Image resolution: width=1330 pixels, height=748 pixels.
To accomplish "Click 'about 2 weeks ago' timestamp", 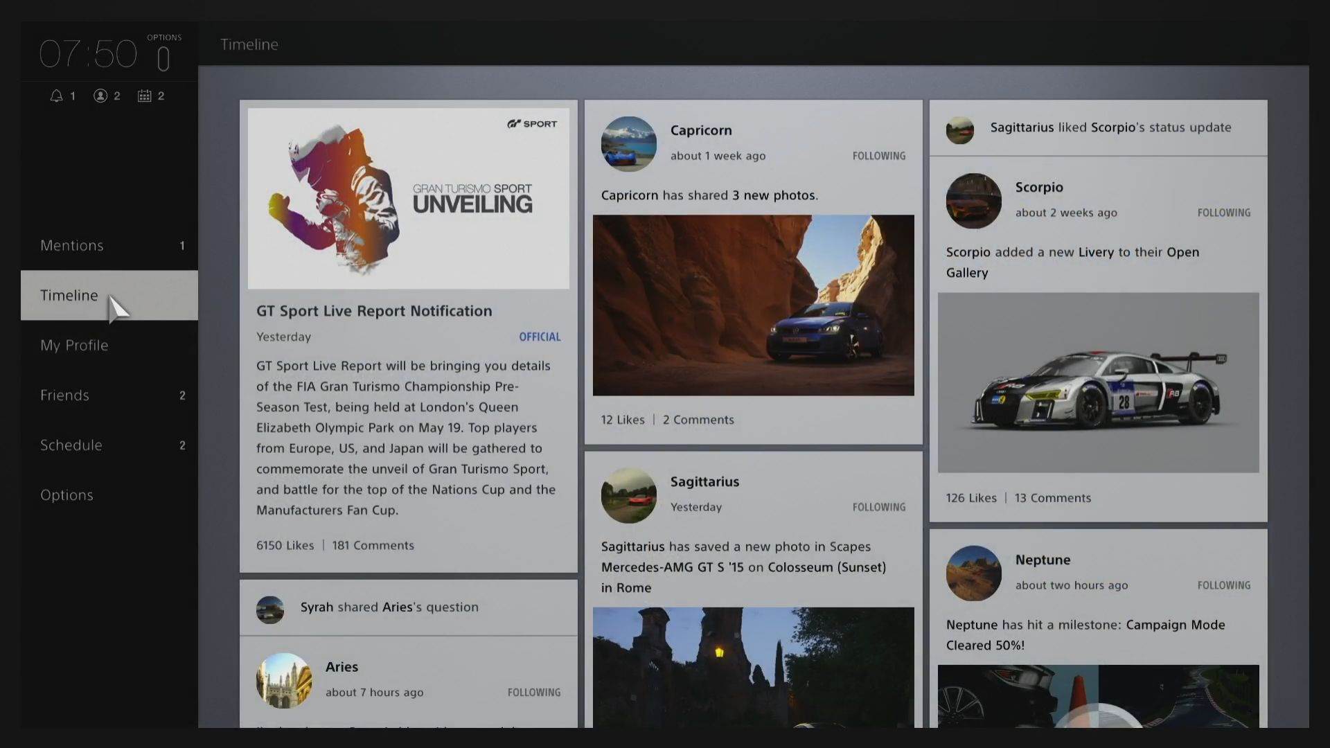I will point(1066,213).
